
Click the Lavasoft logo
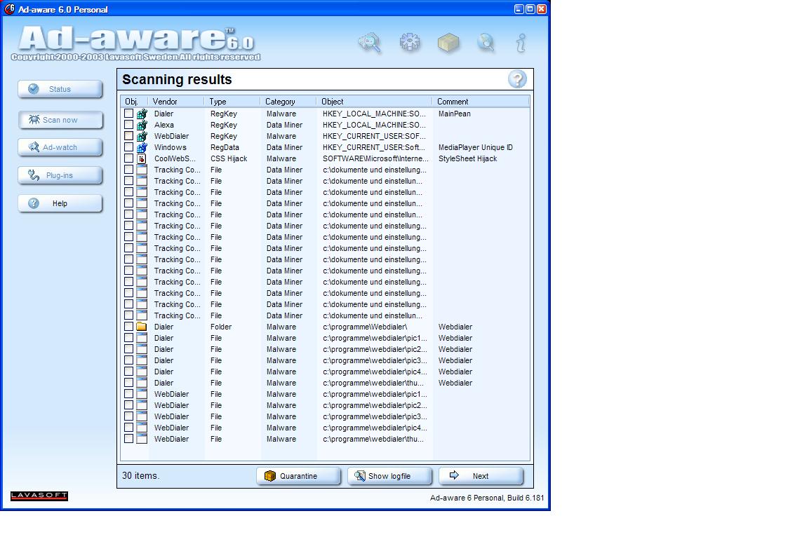coord(39,496)
